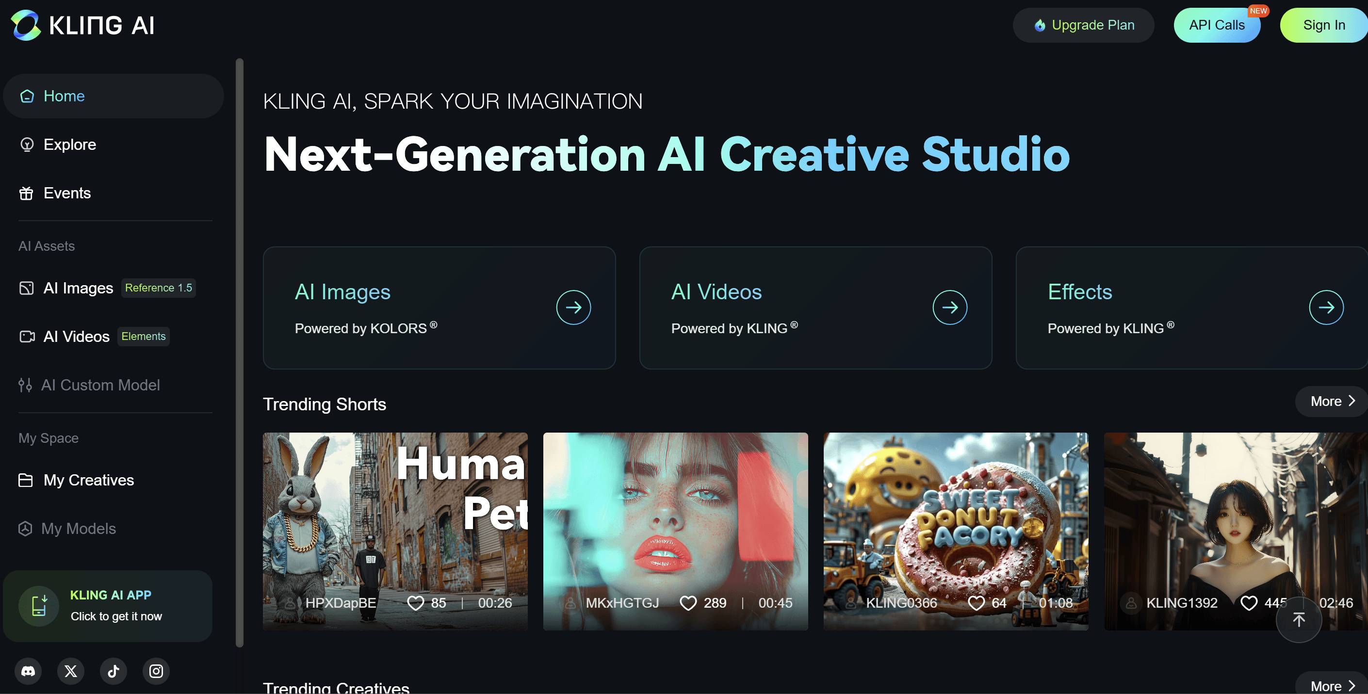Click the My Models hexagon icon

click(25, 528)
